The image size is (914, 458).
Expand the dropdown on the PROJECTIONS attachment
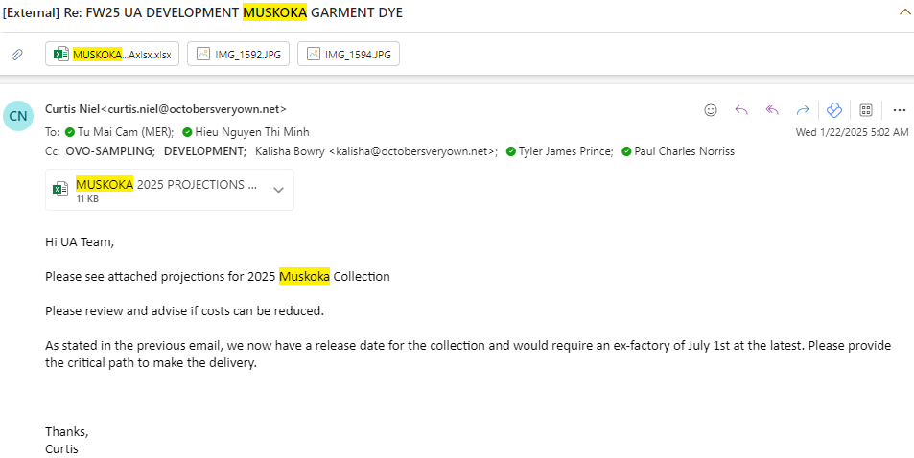coord(279,190)
